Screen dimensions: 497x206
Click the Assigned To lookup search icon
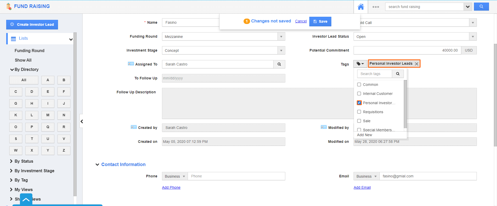pos(279,64)
